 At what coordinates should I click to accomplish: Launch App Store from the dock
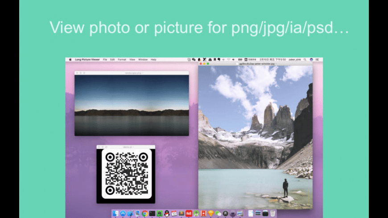tap(123, 213)
